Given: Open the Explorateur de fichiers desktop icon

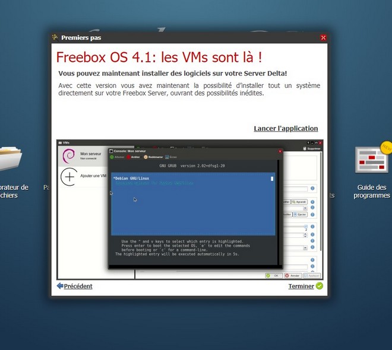Looking at the screenshot, I should (11, 159).
